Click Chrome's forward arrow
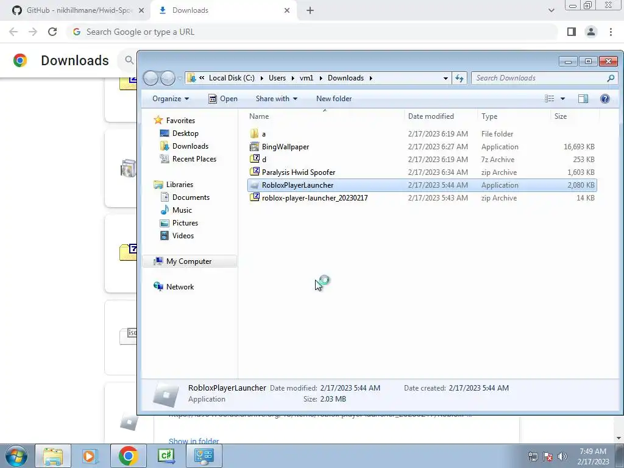624x468 pixels. coord(33,32)
